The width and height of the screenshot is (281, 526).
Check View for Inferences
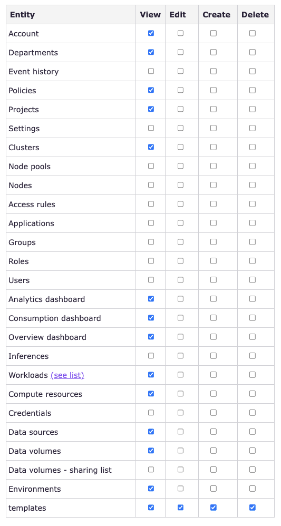[x=151, y=355]
